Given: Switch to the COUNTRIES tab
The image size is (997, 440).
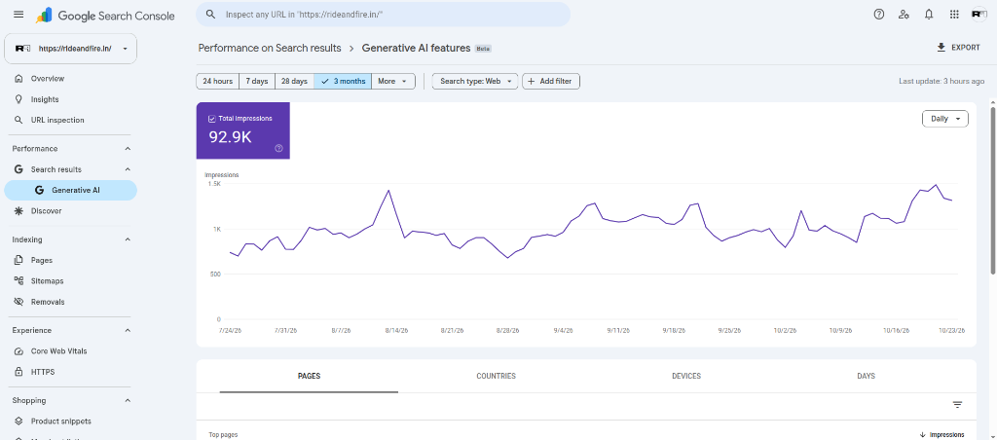Looking at the screenshot, I should [496, 377].
